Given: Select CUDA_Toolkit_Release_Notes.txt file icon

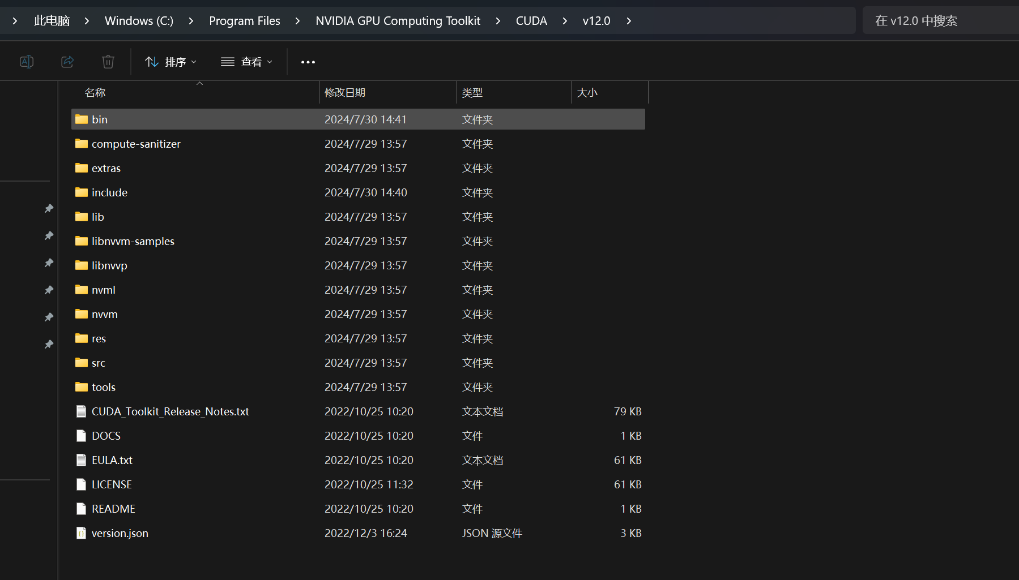Looking at the screenshot, I should [82, 411].
